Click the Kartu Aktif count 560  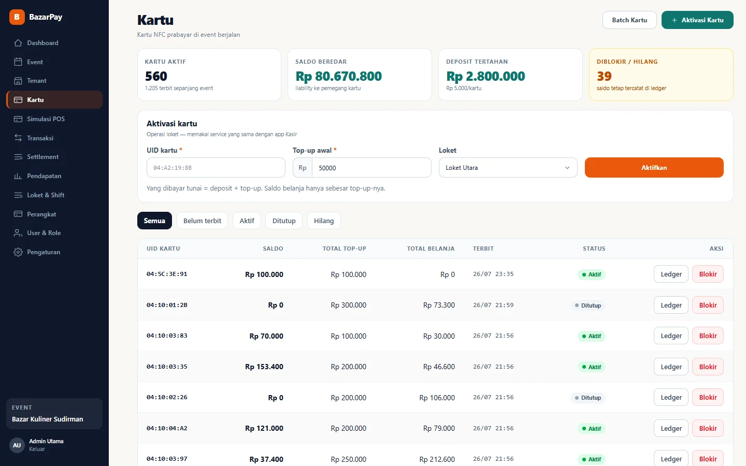tap(156, 76)
